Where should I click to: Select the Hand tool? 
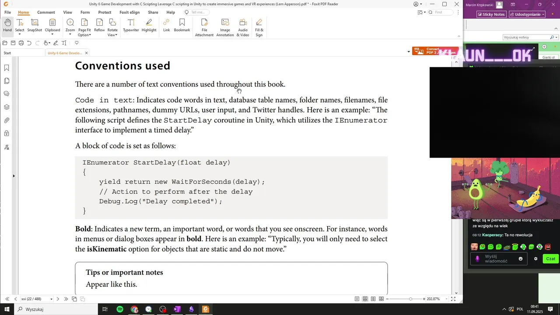(7, 25)
